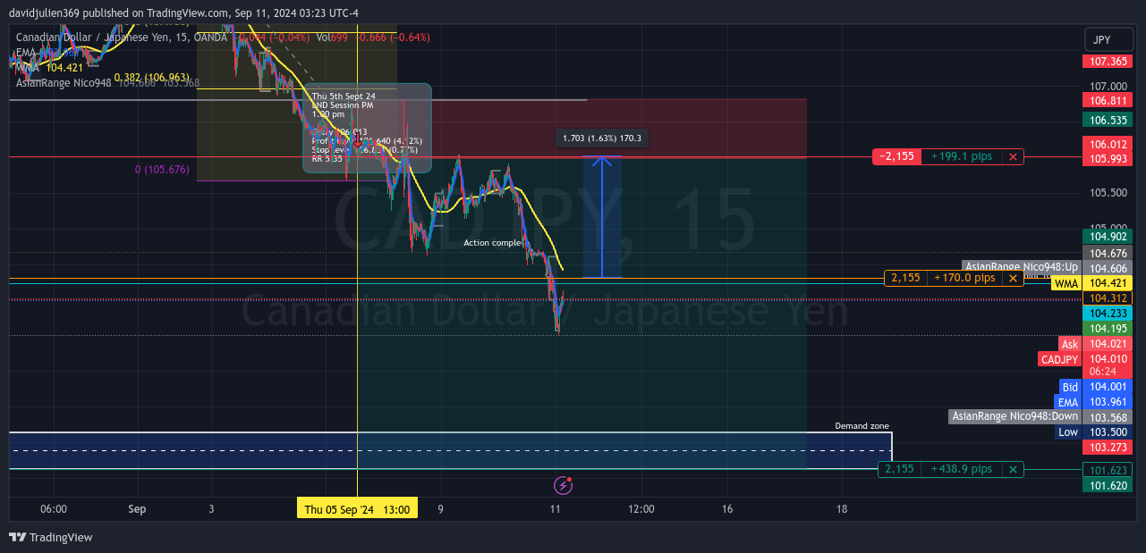The width and height of the screenshot is (1146, 553).
Task: Click the +199.1 pips profit label
Action: click(962, 156)
